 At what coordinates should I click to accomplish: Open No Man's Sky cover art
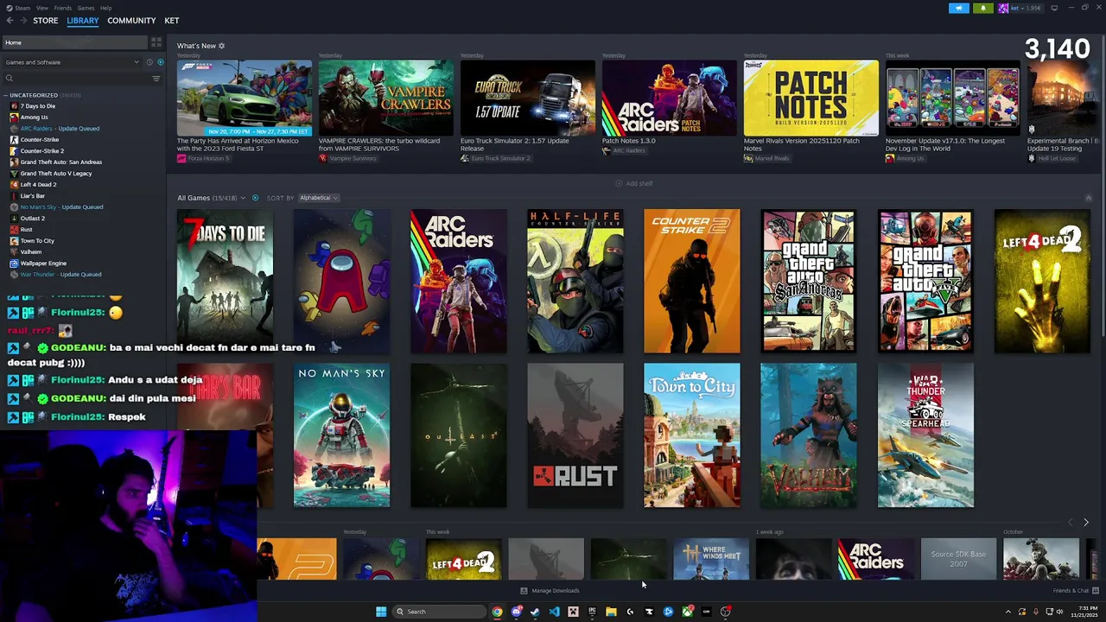click(x=341, y=435)
